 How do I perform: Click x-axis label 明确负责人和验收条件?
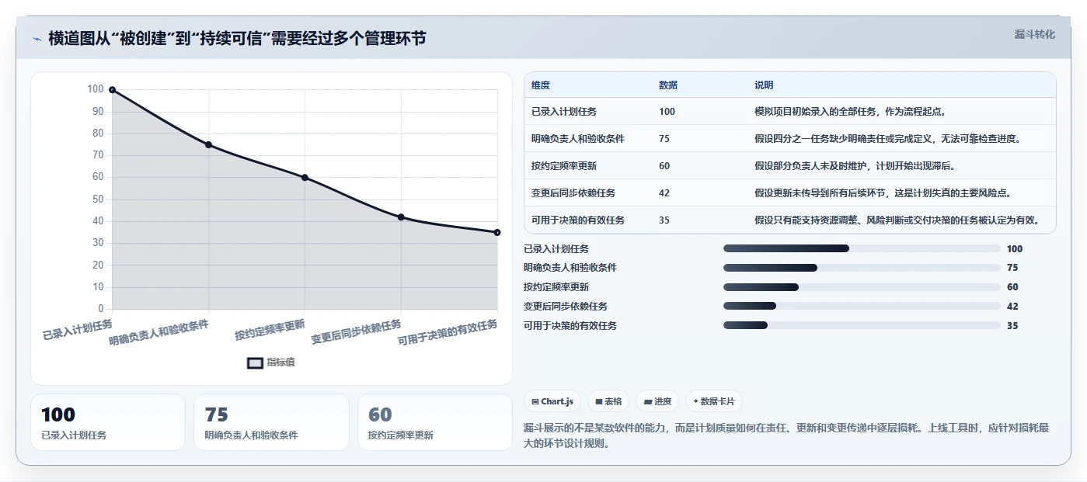pyautogui.click(x=159, y=333)
